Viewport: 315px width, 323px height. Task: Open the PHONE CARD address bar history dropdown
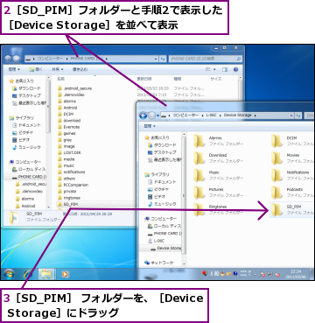click(157, 59)
